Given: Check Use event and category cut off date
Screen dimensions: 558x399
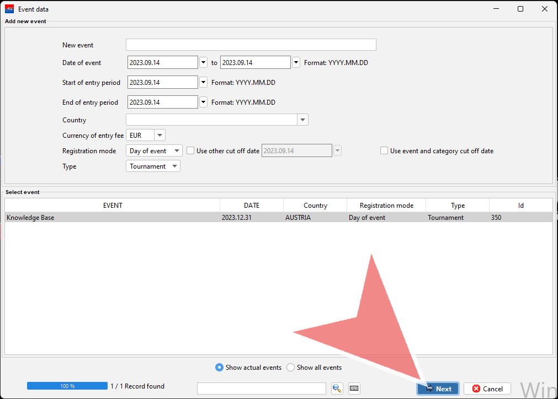Looking at the screenshot, I should pyautogui.click(x=384, y=150).
